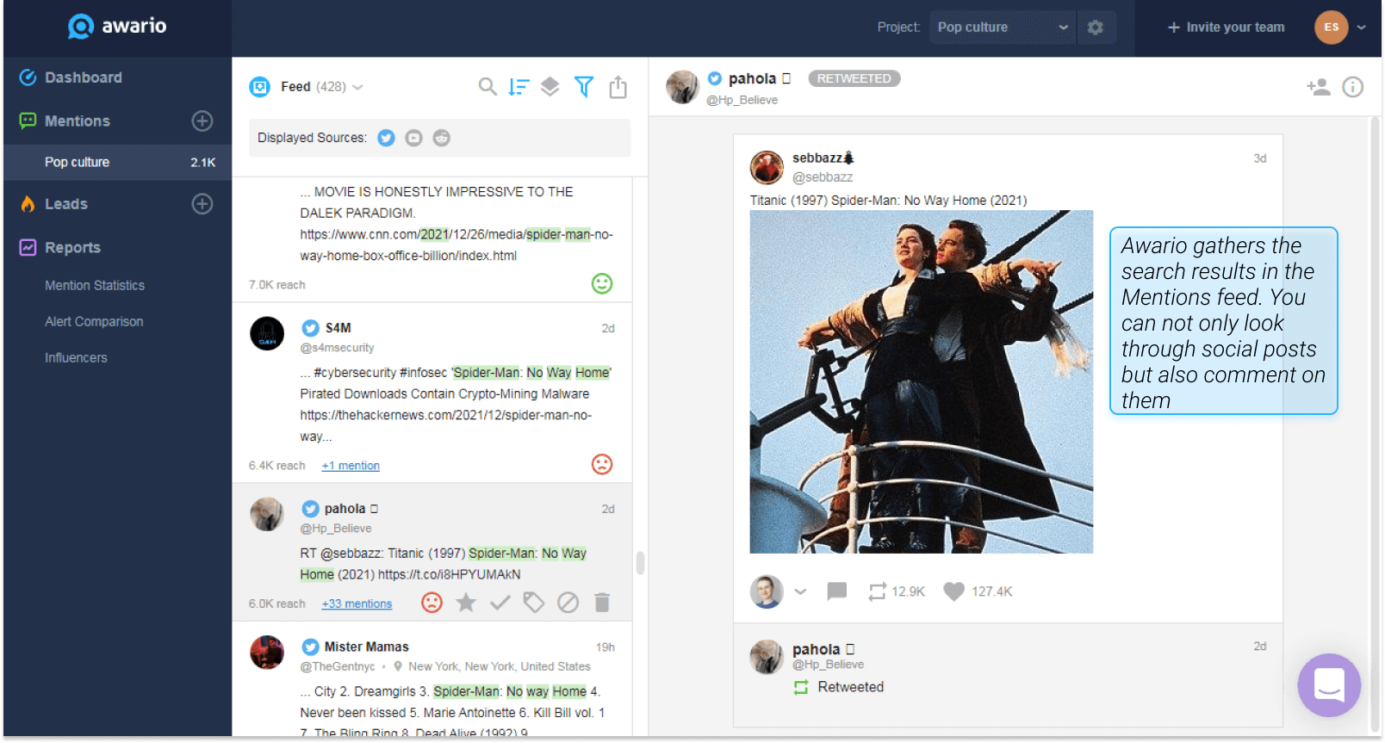Open the Leads section

tap(66, 204)
